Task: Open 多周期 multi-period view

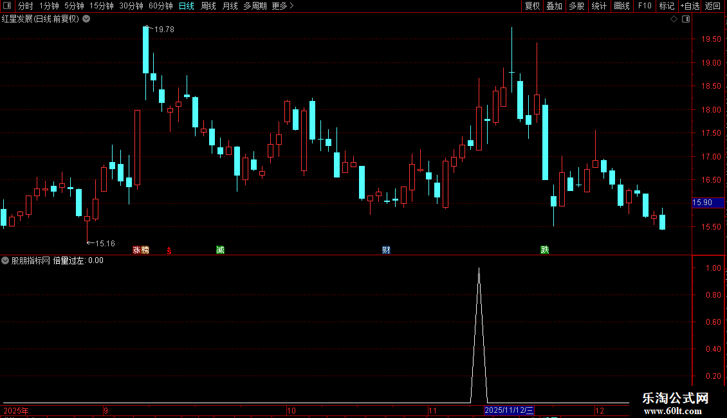Action: pyautogui.click(x=255, y=6)
